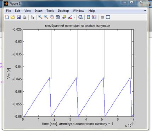Select the Pan hand tool

(52, 17)
